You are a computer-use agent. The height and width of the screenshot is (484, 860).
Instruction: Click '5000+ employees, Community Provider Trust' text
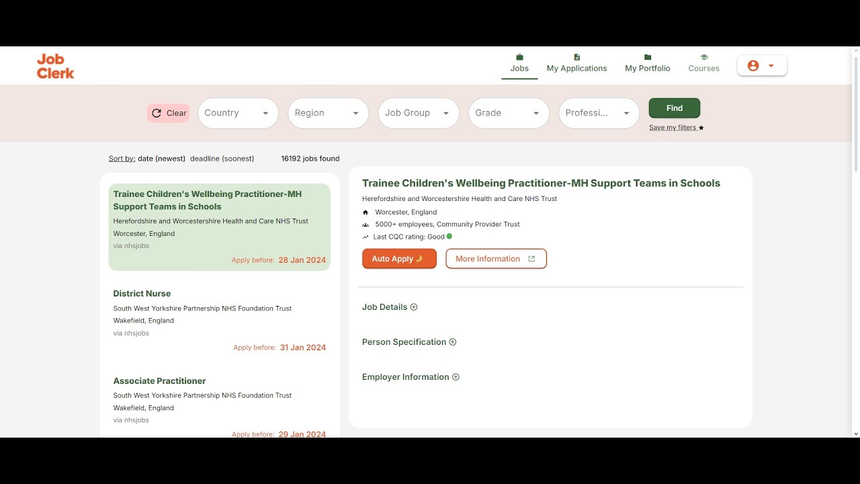(447, 225)
